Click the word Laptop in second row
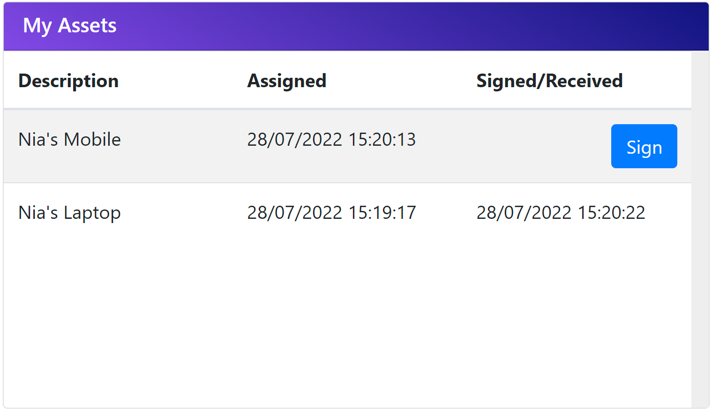712x411 pixels. pos(92,214)
